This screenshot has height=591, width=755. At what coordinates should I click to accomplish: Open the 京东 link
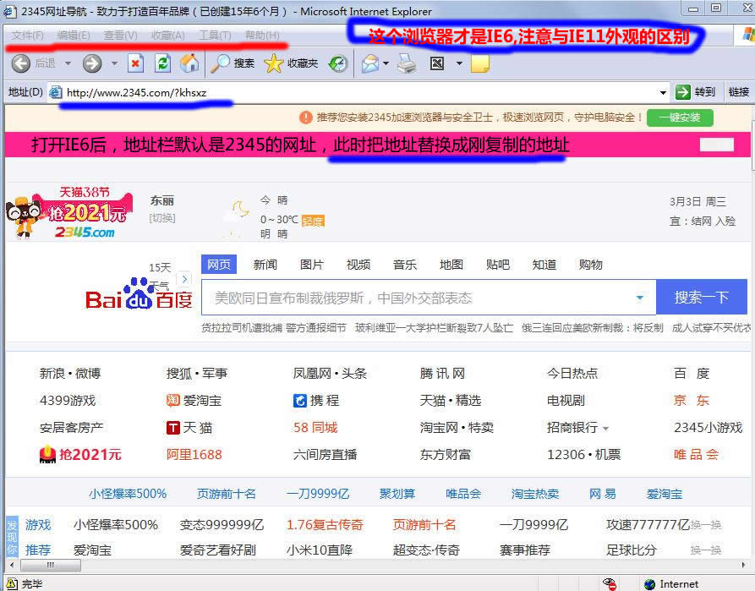[692, 400]
